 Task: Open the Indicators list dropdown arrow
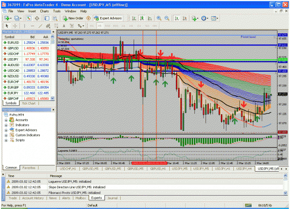198,18
